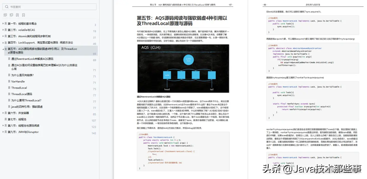The image size is (367, 179).
Task: Expand the 第六节:并发容器 bookmark arrow
Action: click(x=3, y=113)
